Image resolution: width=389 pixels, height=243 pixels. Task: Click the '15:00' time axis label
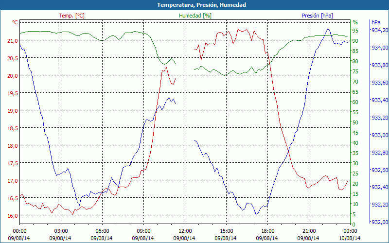(x=226, y=231)
